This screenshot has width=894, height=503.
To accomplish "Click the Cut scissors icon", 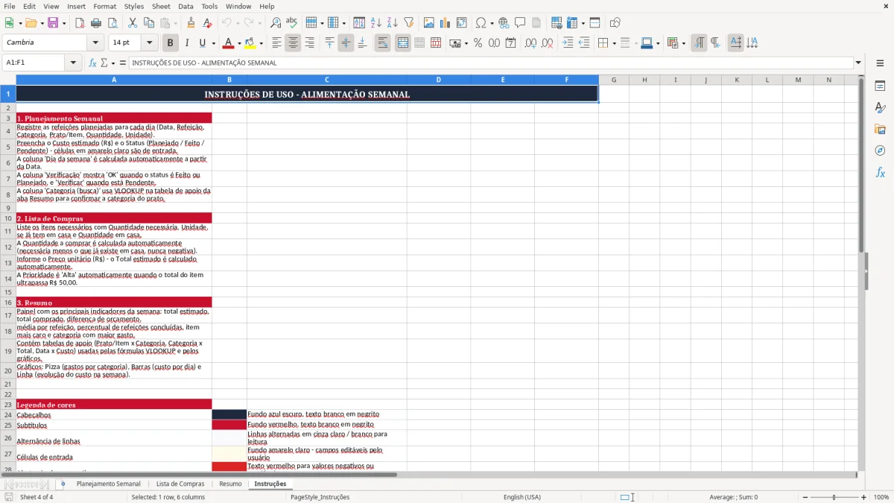I will [133, 23].
